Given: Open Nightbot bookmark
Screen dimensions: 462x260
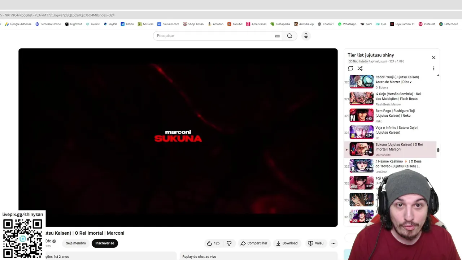Looking at the screenshot, I should [x=73, y=24].
